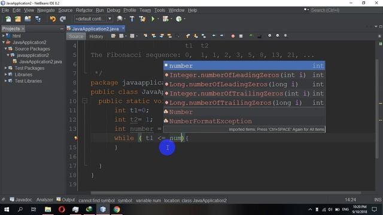Click the Save All toolbar icon
The image size is (383, 215).
[38, 19]
